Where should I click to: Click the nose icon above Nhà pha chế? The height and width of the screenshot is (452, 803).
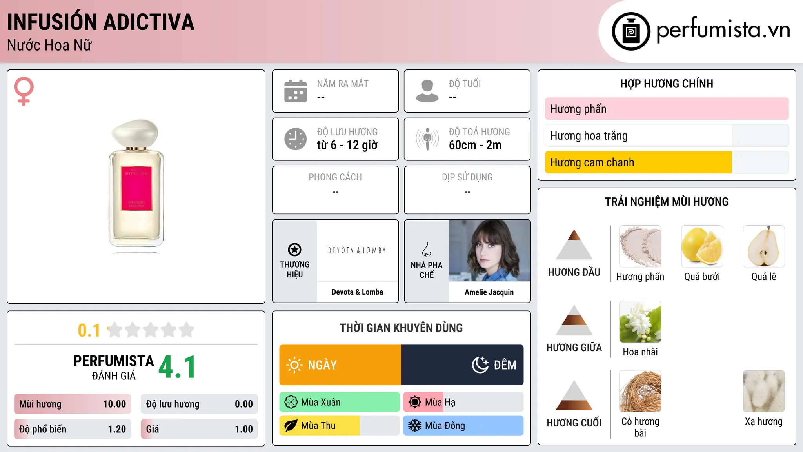click(427, 250)
